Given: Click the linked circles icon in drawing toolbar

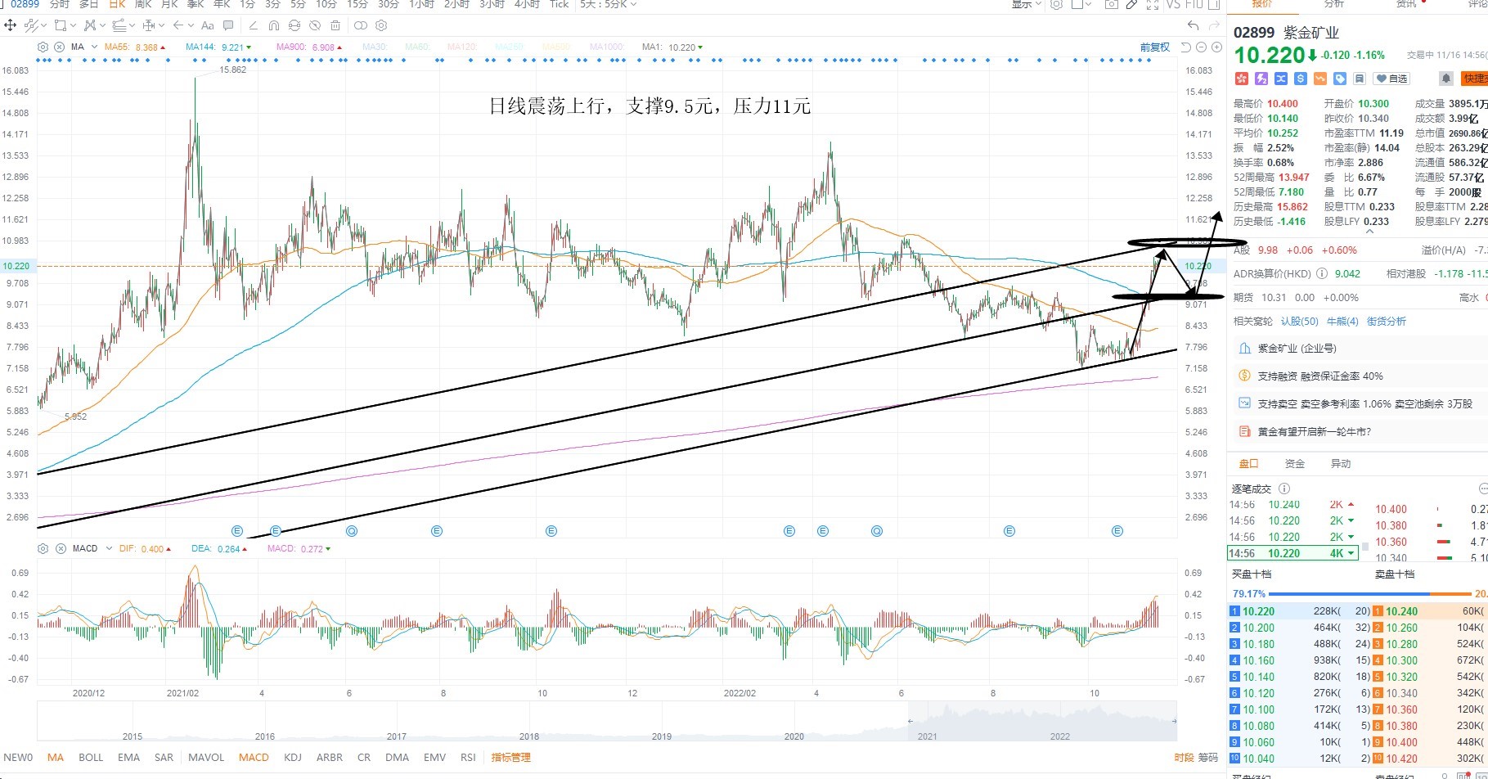Looking at the screenshot, I should click(361, 25).
